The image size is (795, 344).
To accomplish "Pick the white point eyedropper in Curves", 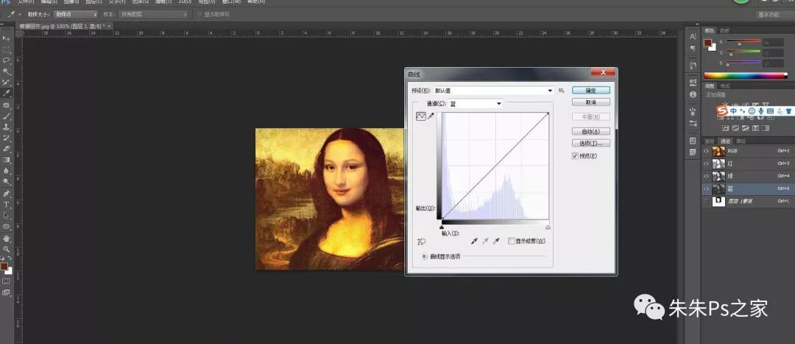I will pos(496,241).
